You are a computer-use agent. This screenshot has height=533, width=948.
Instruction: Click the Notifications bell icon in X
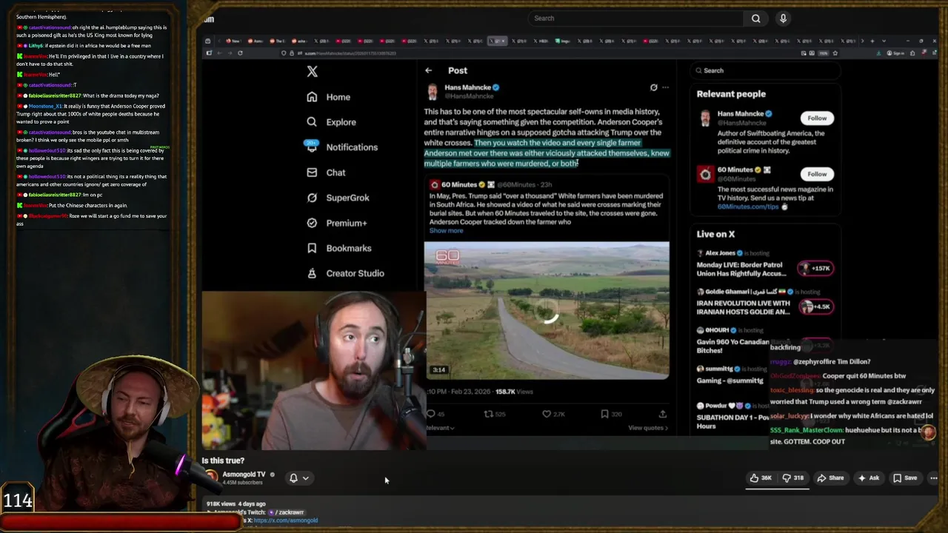(312, 147)
